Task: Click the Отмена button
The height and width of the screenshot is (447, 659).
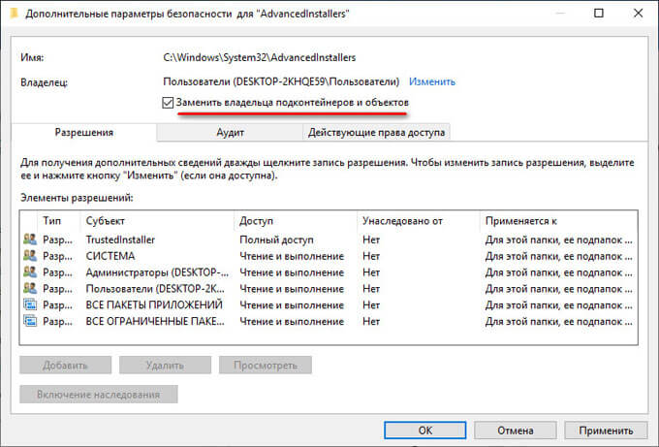Action: [x=516, y=431]
